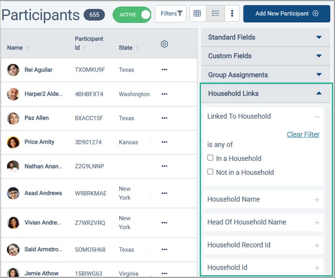This screenshot has width=335, height=278.
Task: Click the 655 participant count badge
Action: click(x=94, y=15)
